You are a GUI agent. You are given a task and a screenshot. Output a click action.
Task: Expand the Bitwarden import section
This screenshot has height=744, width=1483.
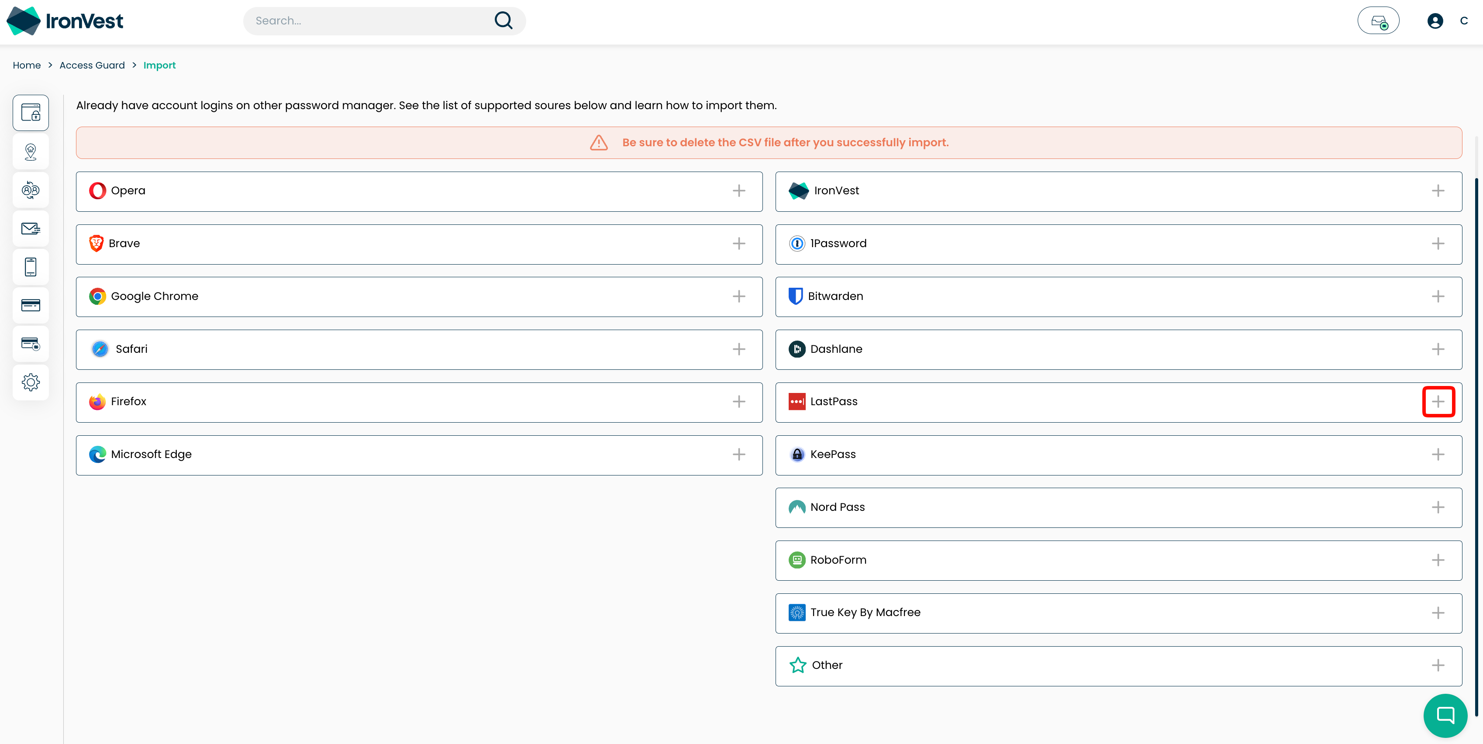pyautogui.click(x=1438, y=296)
